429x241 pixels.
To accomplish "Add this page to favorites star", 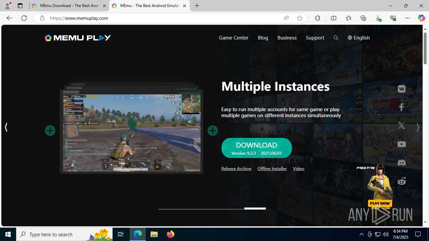I will pyautogui.click(x=300, y=18).
